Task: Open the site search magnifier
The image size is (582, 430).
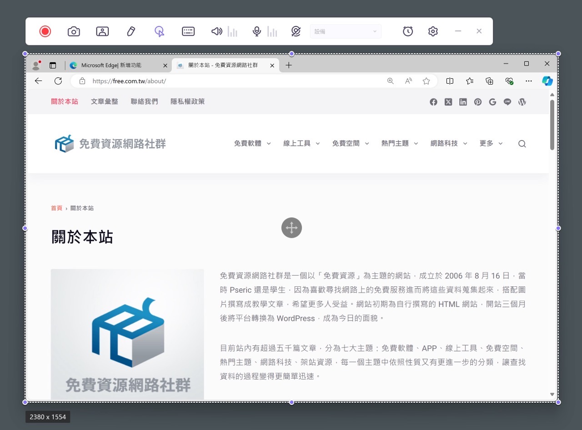Action: click(x=522, y=144)
